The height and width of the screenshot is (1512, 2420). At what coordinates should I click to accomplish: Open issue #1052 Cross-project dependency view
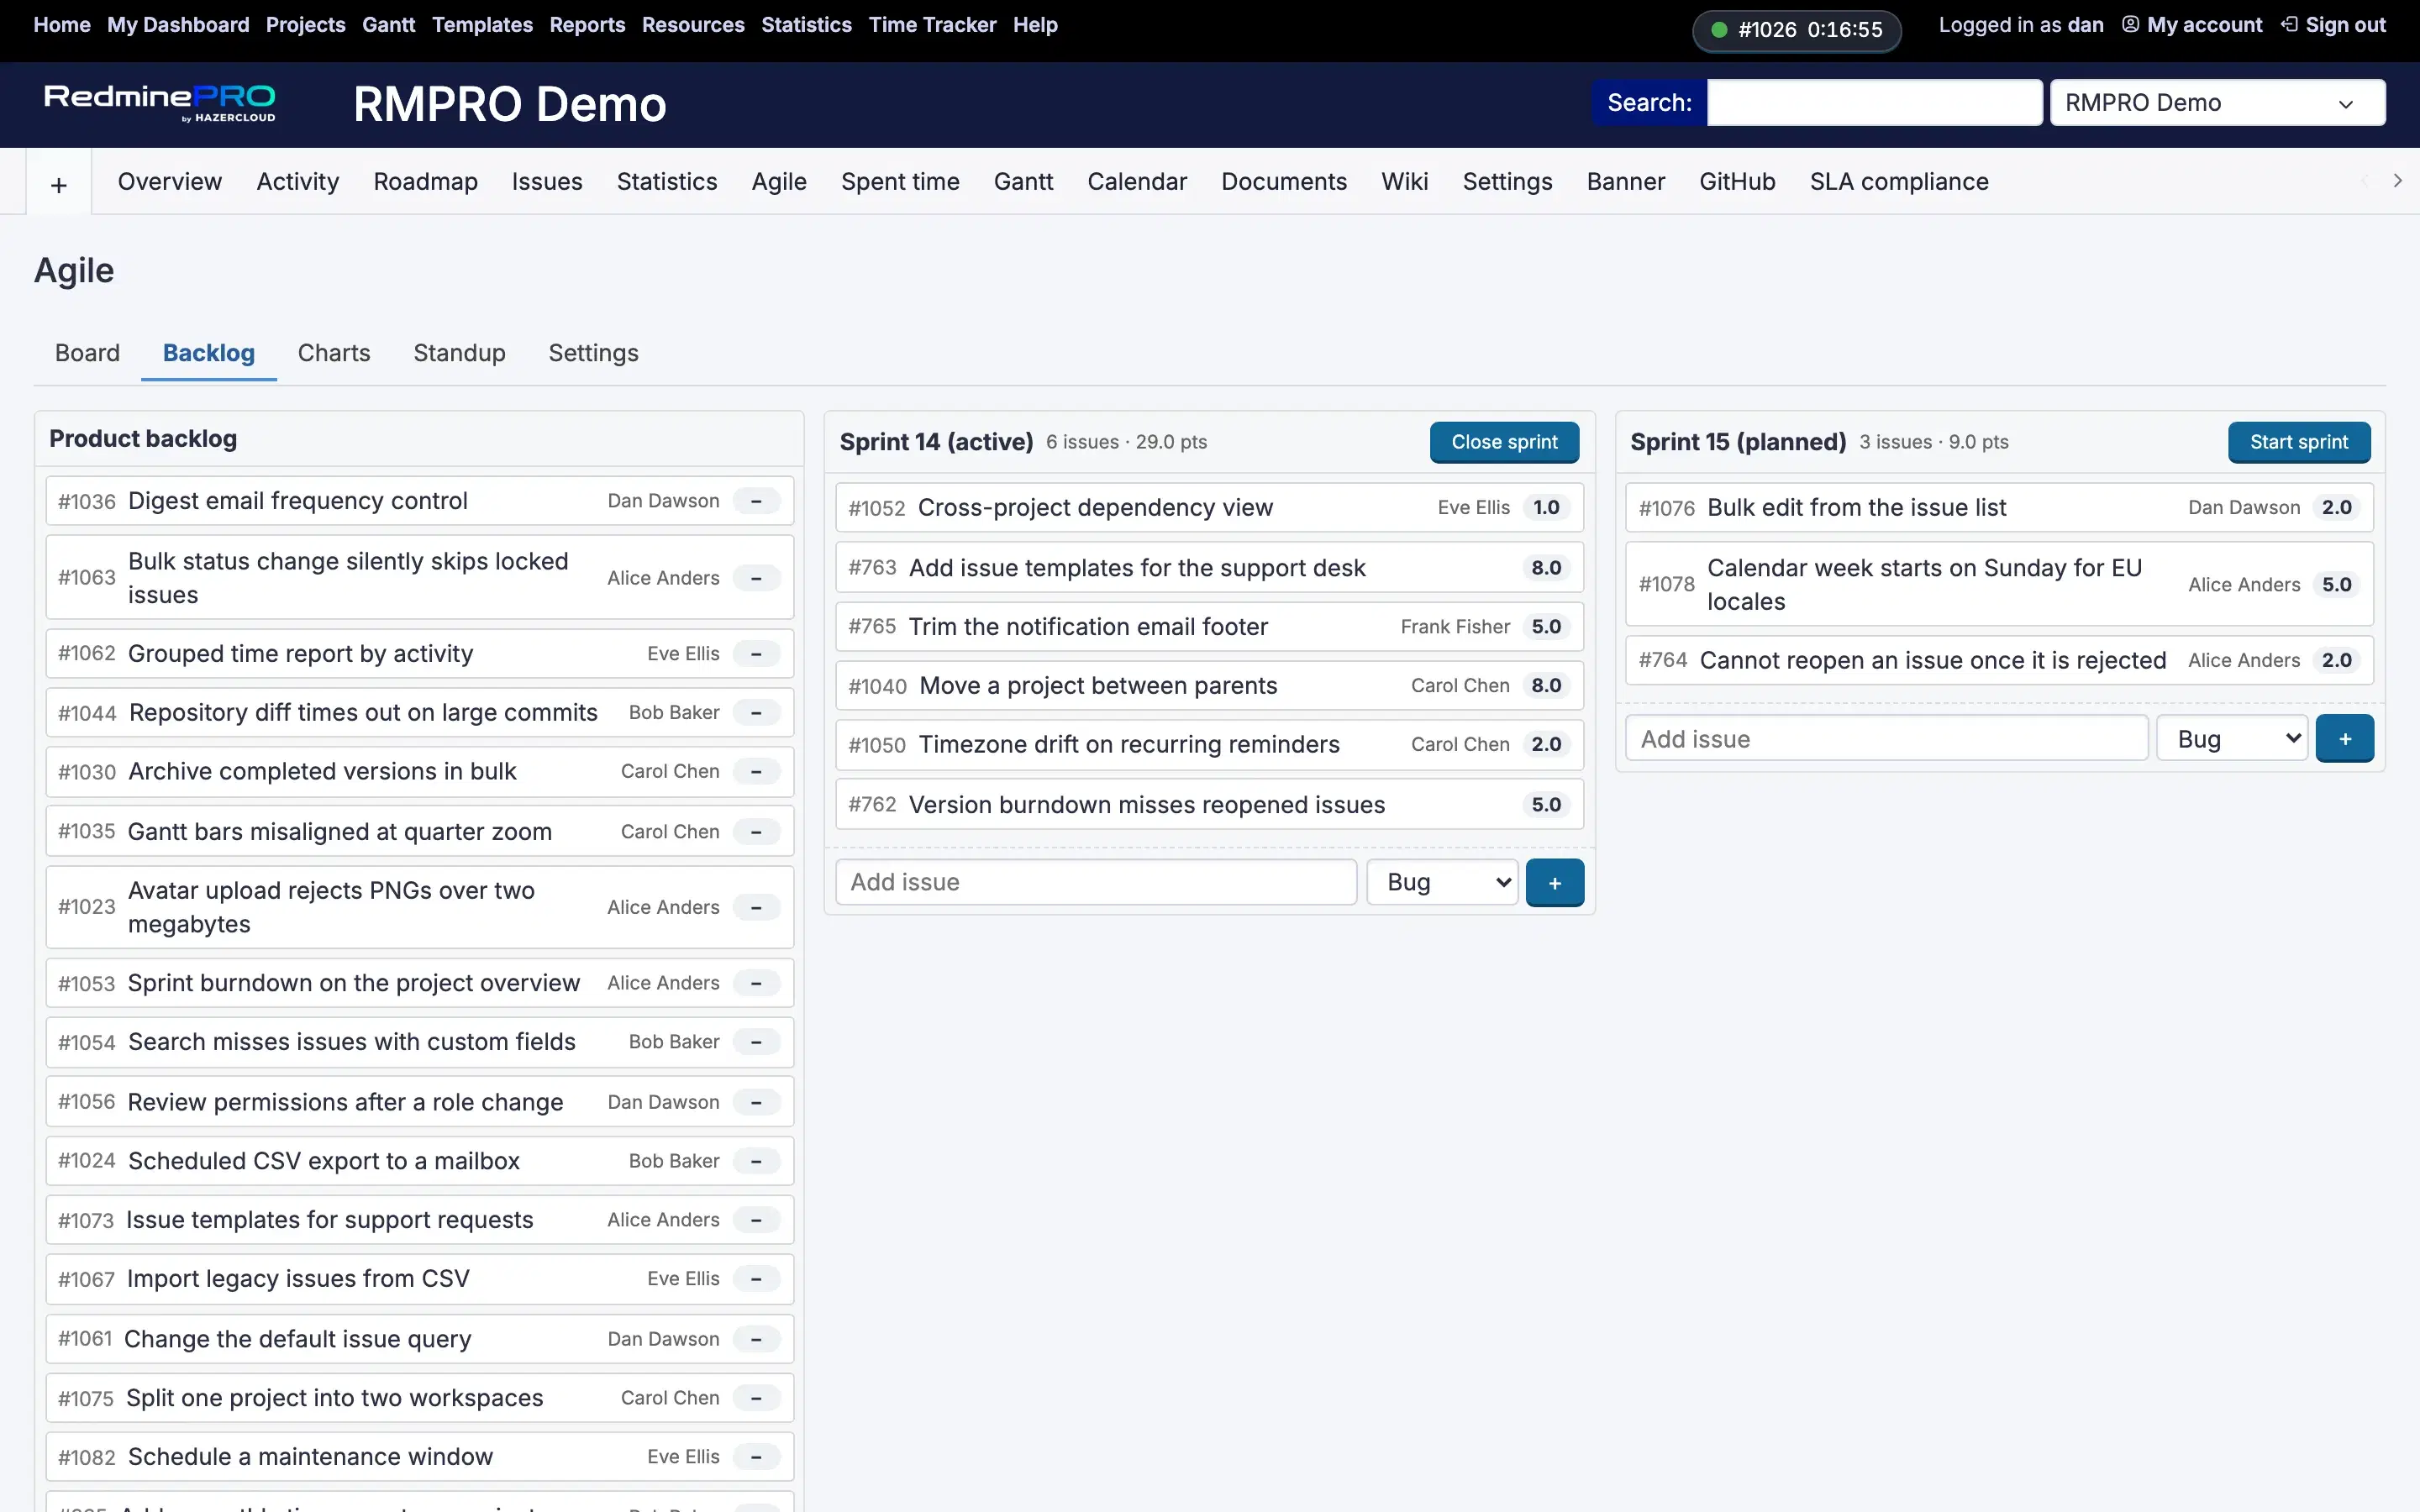1095,508
